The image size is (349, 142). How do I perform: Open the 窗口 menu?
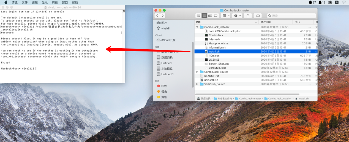point(65,2)
